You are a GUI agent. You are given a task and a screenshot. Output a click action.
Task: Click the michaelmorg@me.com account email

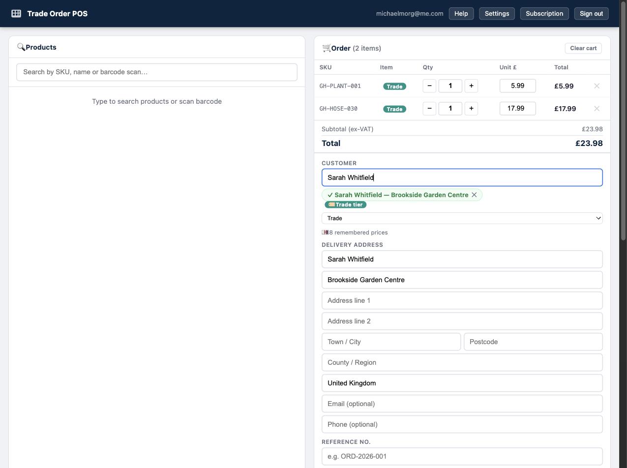point(410,13)
